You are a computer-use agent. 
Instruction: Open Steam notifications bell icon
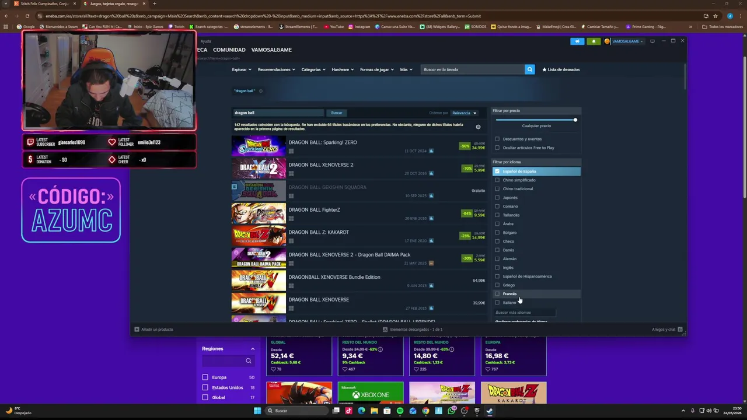(x=594, y=41)
